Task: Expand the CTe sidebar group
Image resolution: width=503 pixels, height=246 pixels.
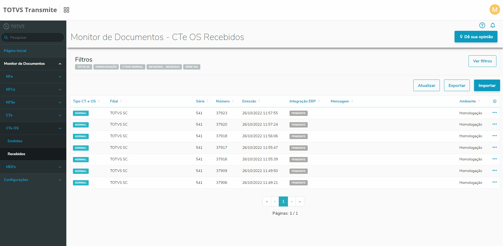Action: click(33, 115)
